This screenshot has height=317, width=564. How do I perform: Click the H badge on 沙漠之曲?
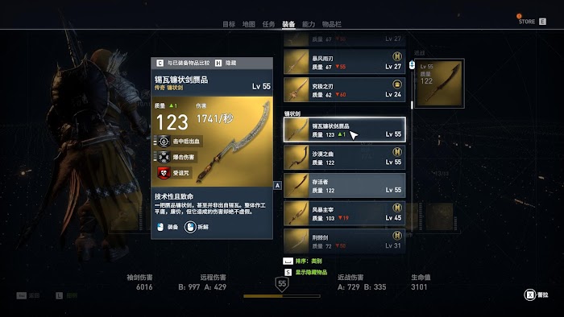click(397, 151)
